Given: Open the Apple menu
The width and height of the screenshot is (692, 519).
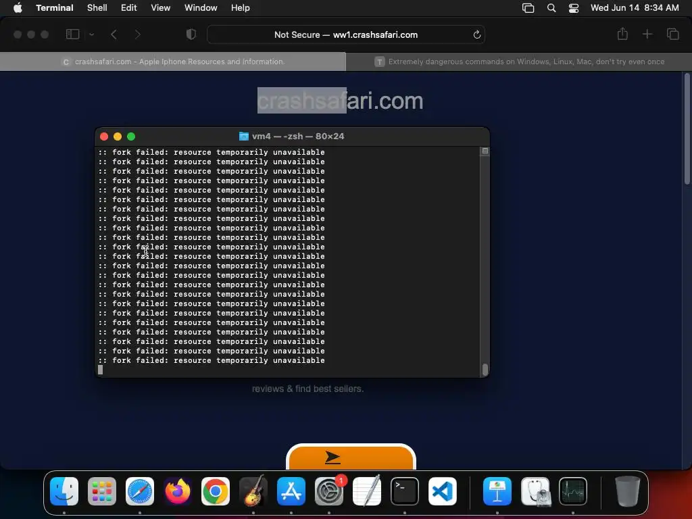Looking at the screenshot, I should (x=18, y=7).
